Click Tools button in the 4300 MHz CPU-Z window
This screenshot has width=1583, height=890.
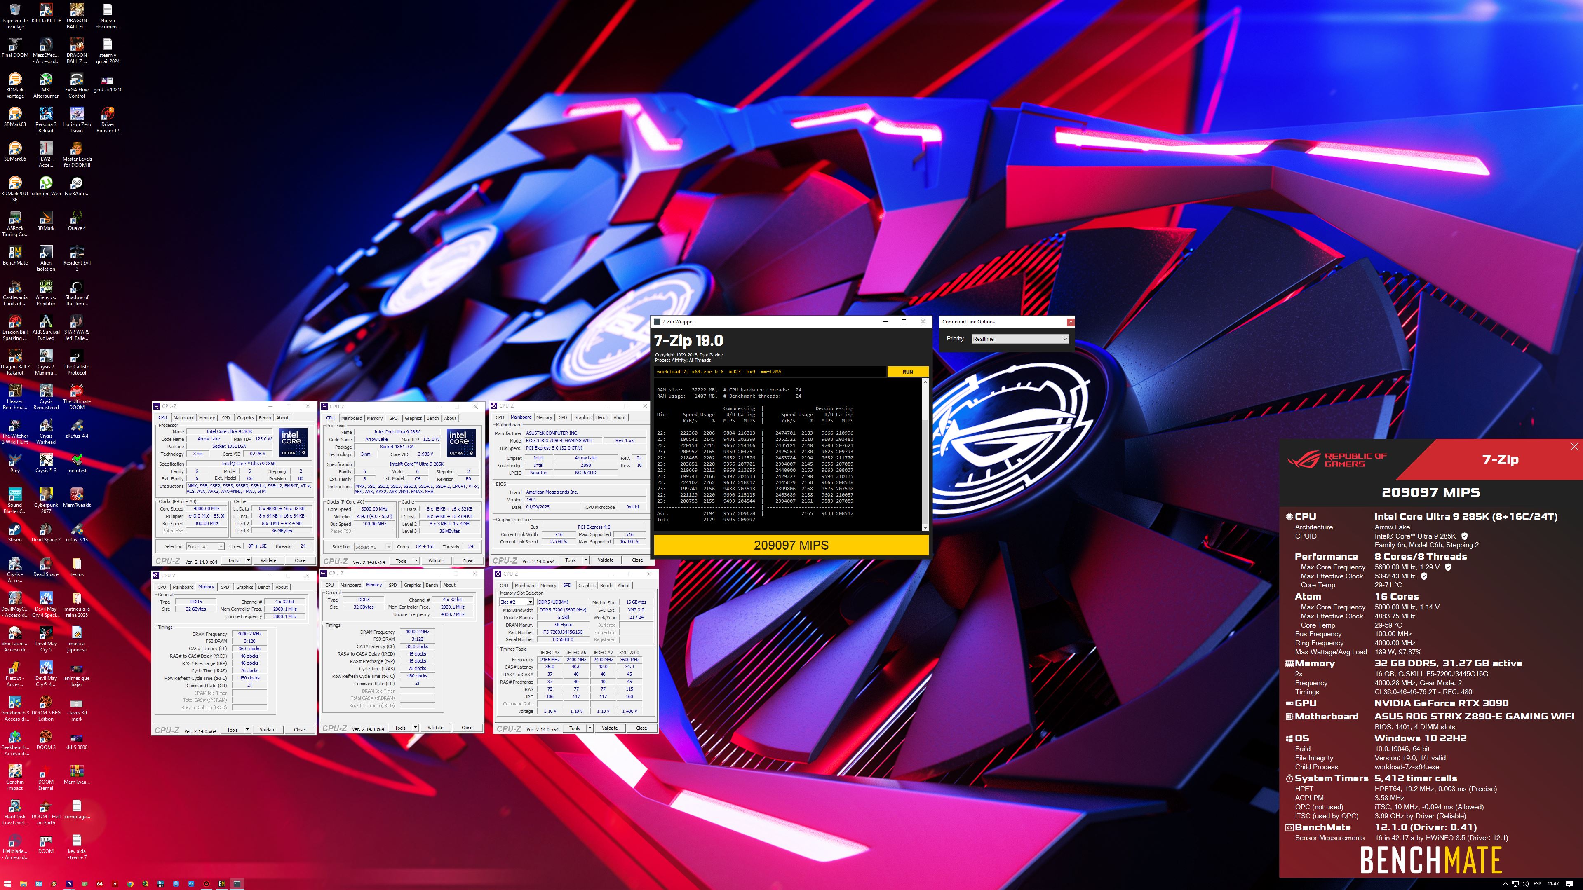click(233, 560)
